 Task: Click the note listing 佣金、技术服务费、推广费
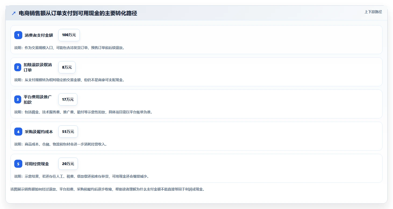pos(83,112)
